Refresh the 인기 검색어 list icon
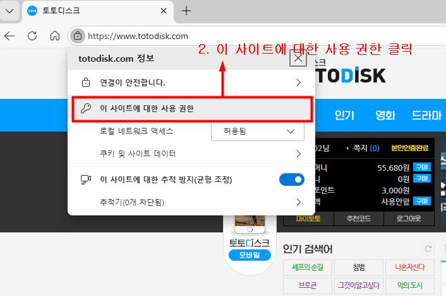Viewport: 446px width, 296px height. pyautogui.click(x=429, y=249)
